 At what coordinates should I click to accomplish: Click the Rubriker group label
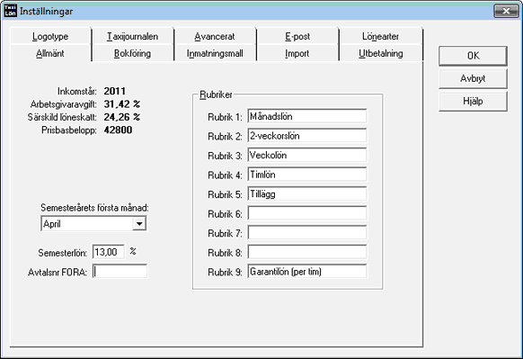[x=216, y=94]
